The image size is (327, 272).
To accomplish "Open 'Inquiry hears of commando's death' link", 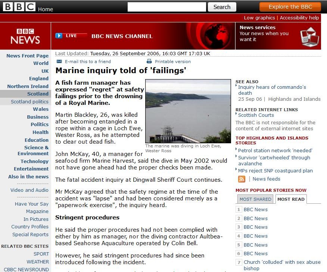I will click(272, 90).
